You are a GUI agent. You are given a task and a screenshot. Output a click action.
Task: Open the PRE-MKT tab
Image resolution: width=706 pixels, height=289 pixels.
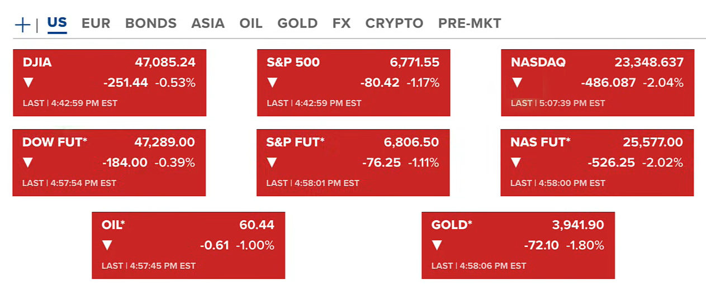pyautogui.click(x=469, y=23)
